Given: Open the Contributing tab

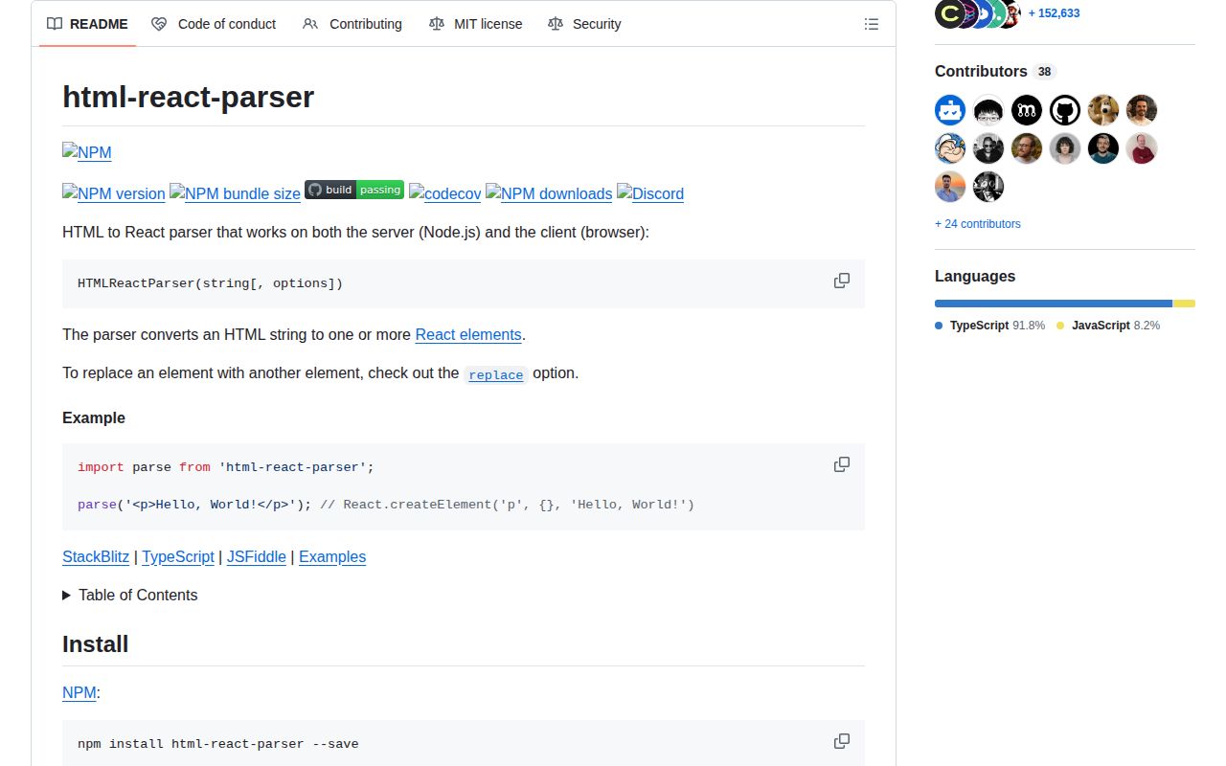Looking at the screenshot, I should click(x=352, y=24).
